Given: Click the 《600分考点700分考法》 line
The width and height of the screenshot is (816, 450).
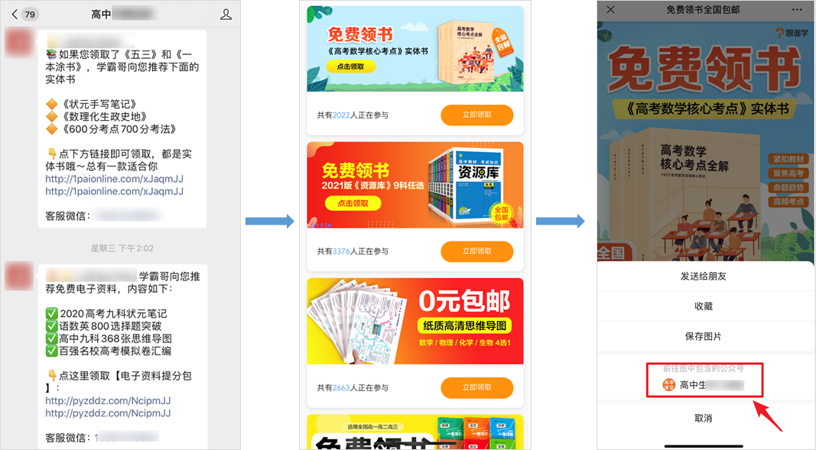Looking at the screenshot, I should point(112,129).
